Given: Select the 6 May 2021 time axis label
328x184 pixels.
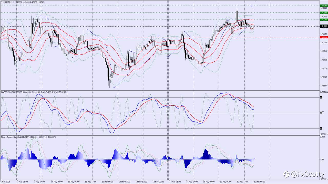Looking at the screenshot, I should click(x=5, y=182).
